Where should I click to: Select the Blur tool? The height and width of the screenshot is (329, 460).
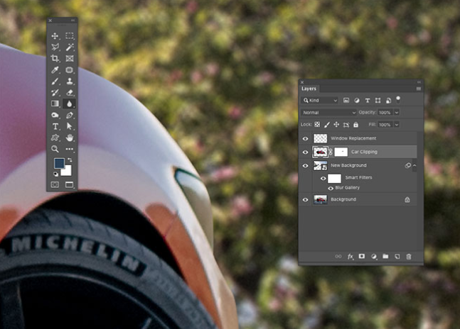click(x=70, y=104)
